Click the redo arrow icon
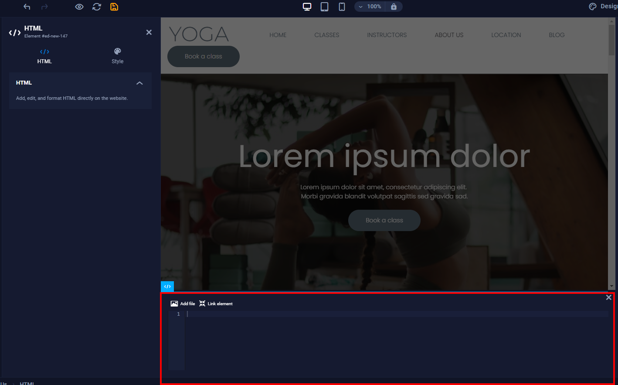The image size is (618, 385). [44, 7]
